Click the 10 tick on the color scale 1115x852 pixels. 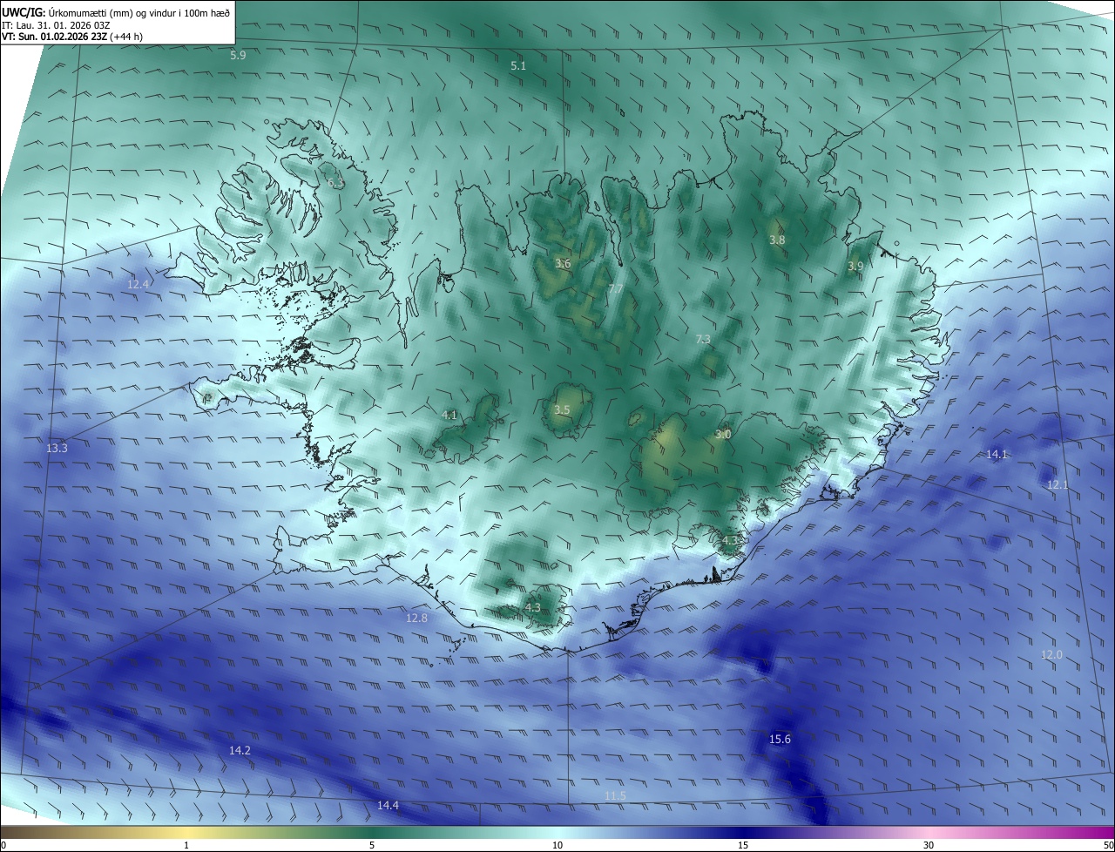(557, 846)
